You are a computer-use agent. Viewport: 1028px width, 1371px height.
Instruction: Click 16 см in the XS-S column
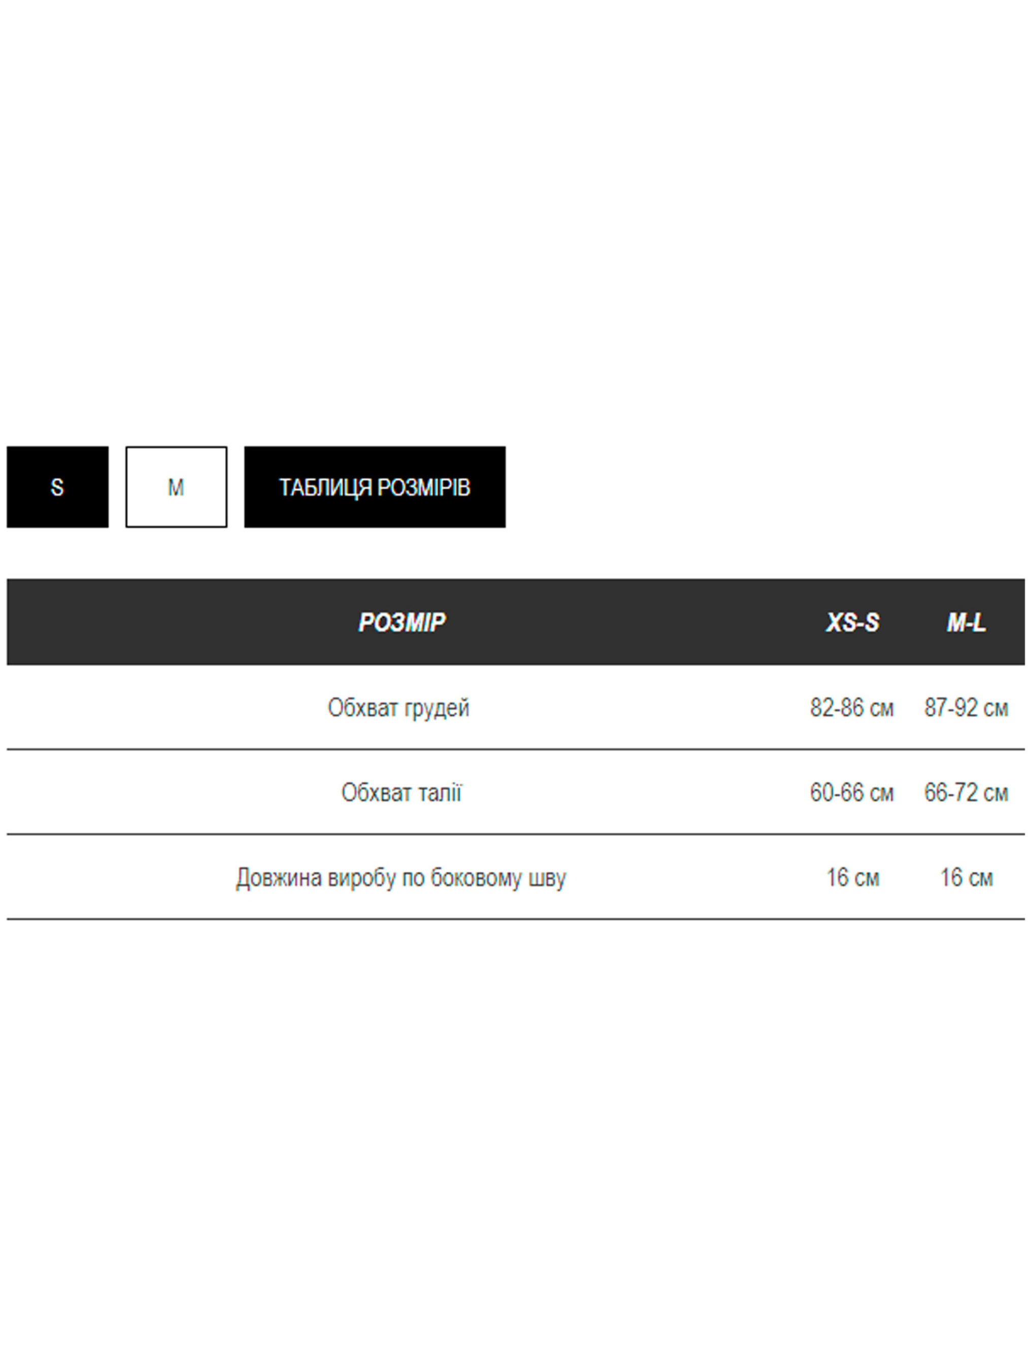coord(852,877)
